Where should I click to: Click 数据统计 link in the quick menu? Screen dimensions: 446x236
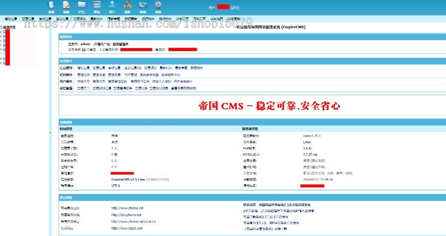click(x=197, y=68)
